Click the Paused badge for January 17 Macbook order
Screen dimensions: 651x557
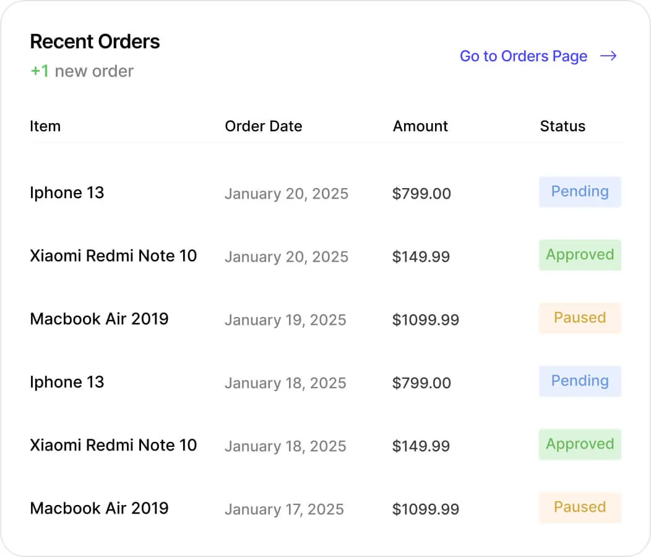pos(580,507)
